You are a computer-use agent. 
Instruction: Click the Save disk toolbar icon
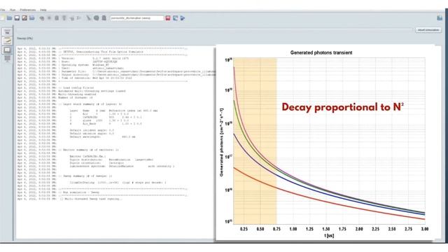[17, 18]
